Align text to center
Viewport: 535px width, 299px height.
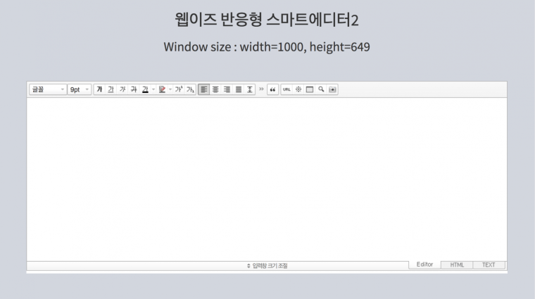tap(215, 89)
